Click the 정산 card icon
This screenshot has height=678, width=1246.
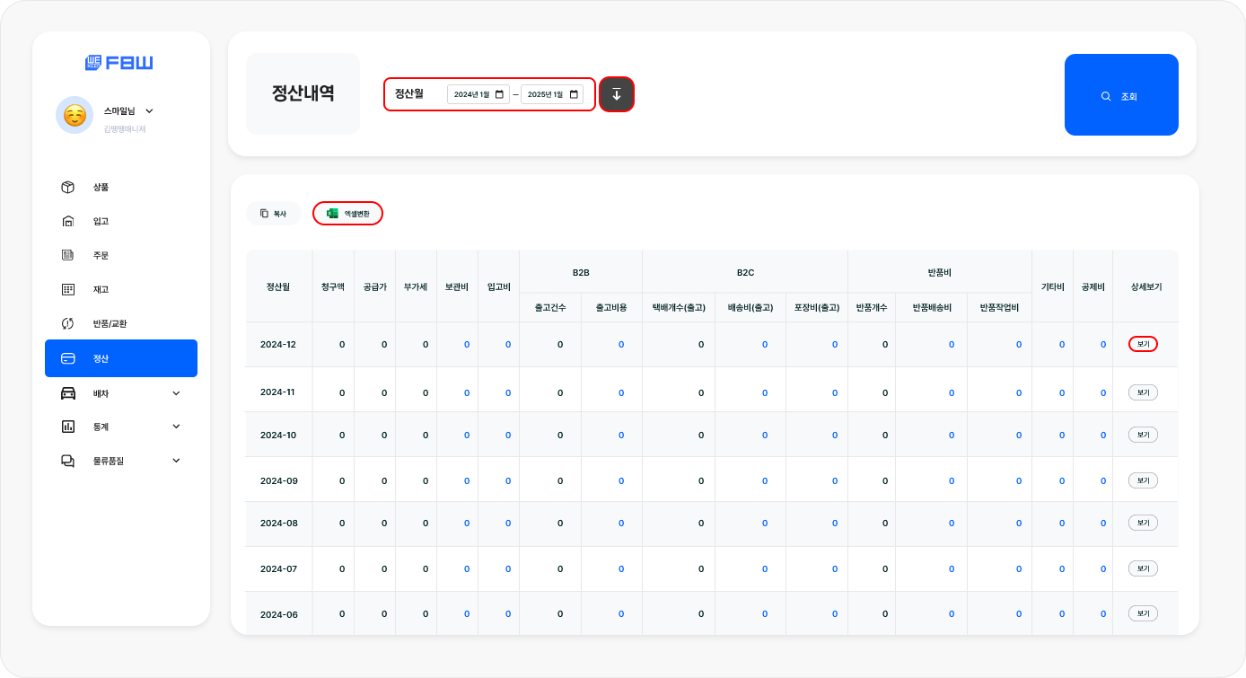[67, 358]
